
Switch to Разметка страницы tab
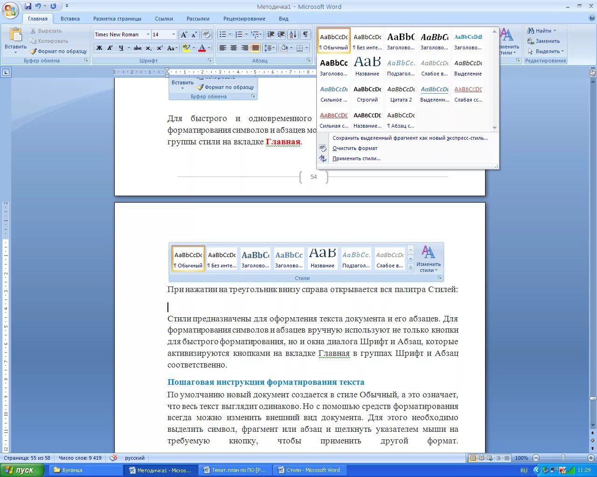pyautogui.click(x=117, y=19)
